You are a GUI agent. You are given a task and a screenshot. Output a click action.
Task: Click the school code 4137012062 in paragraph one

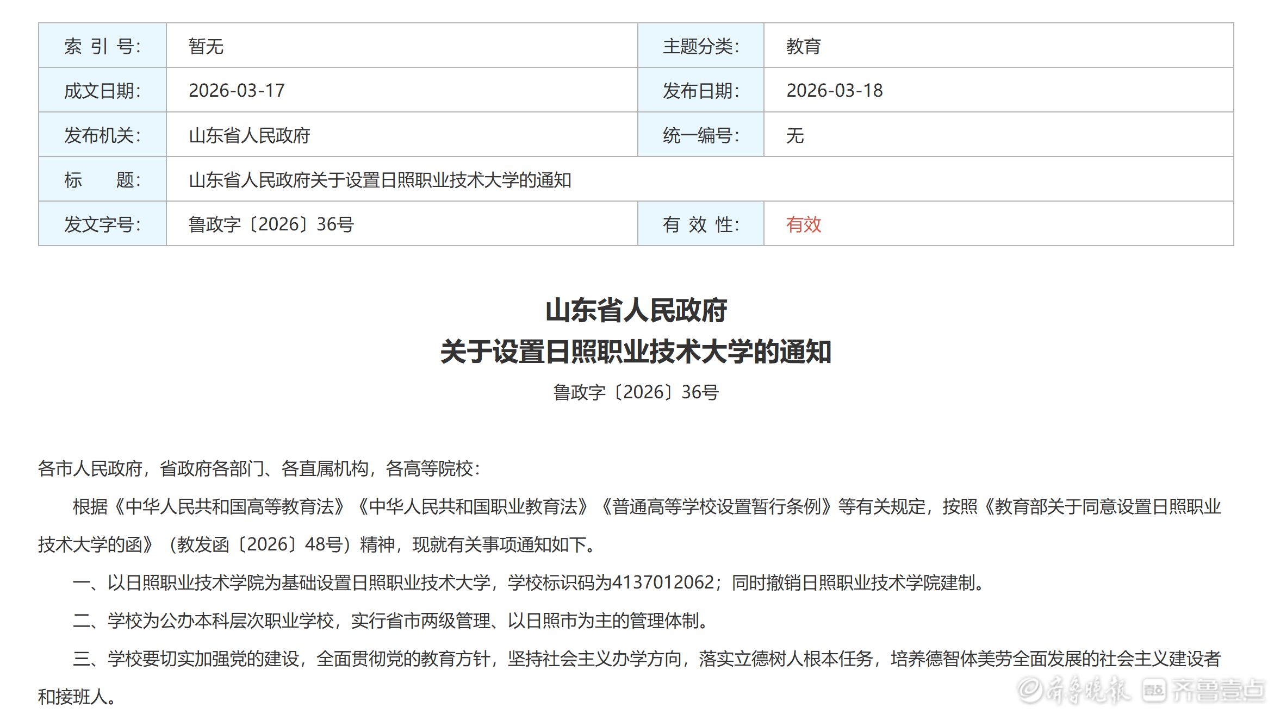pos(663,583)
